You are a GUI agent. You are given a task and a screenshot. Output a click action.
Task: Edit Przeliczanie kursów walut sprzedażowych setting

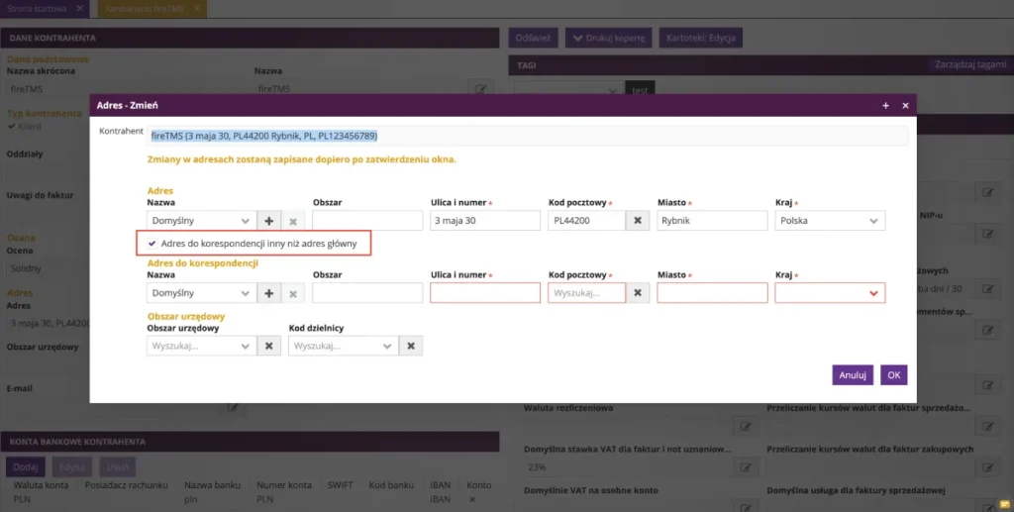coord(987,426)
